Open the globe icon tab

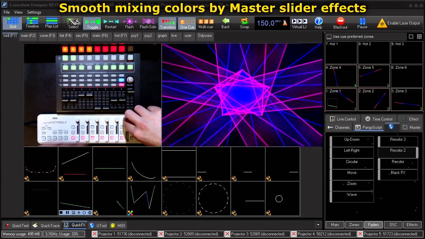[391, 126]
